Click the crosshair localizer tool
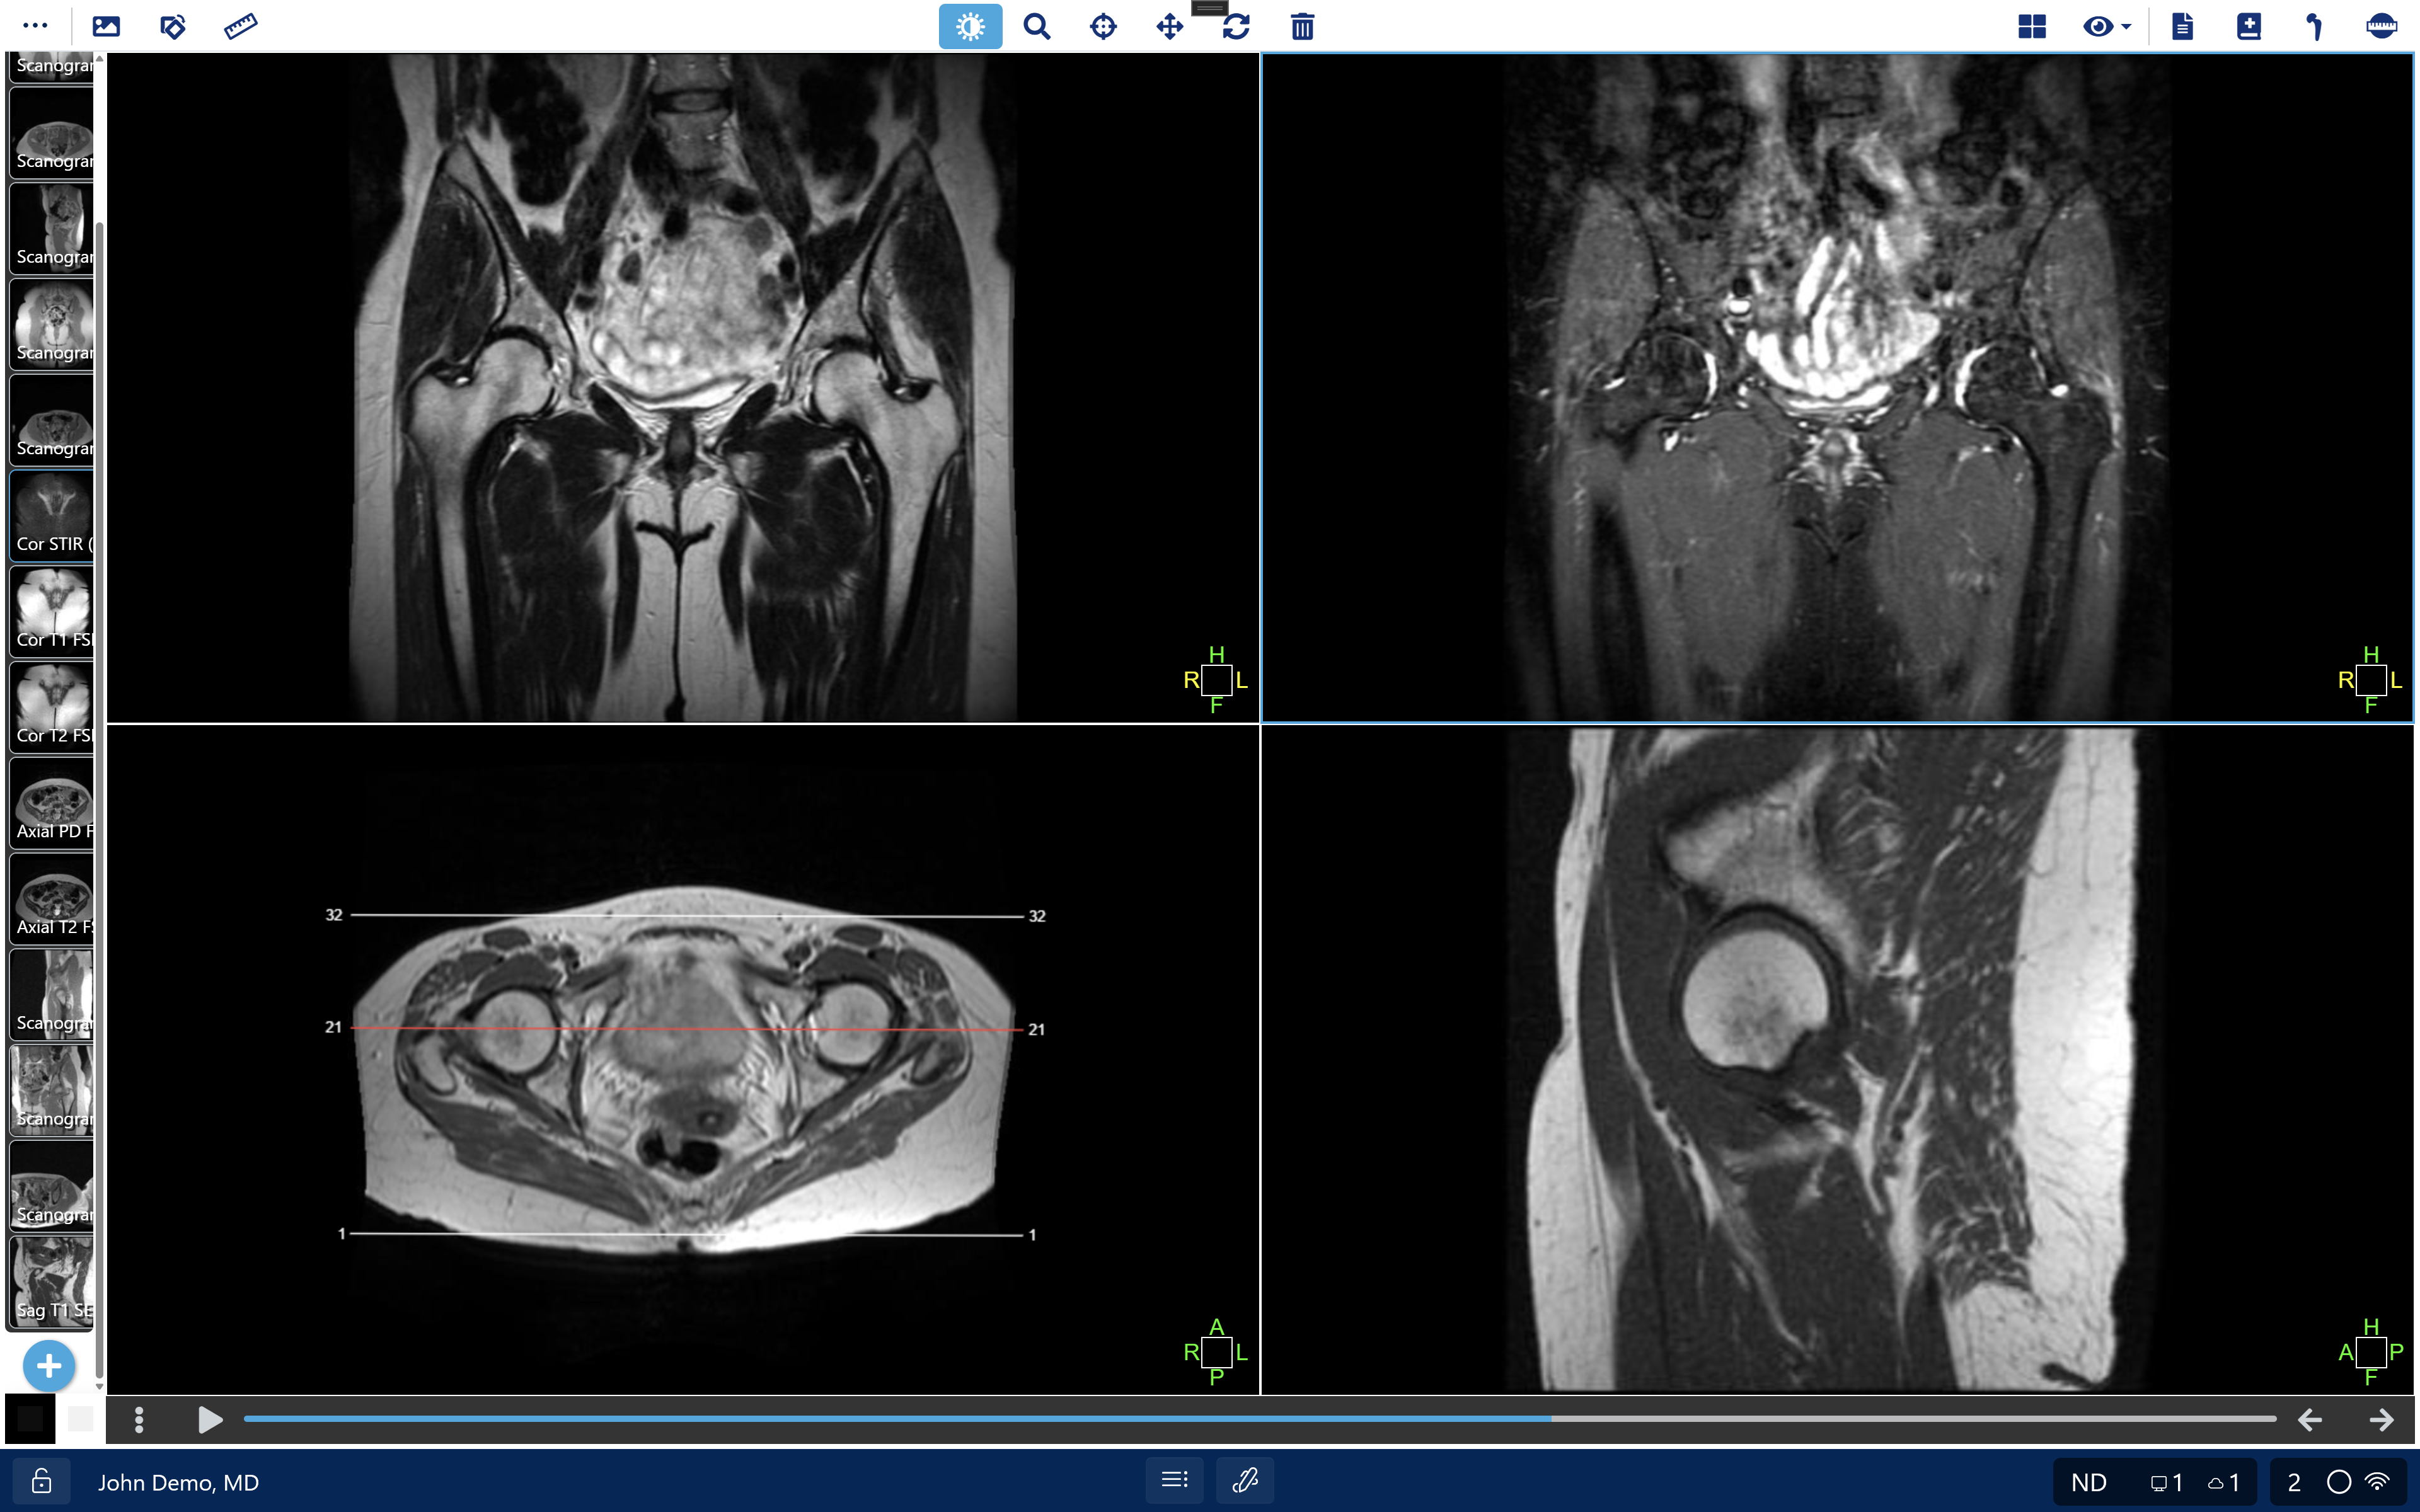The width and height of the screenshot is (2420, 1512). coord(1102,27)
